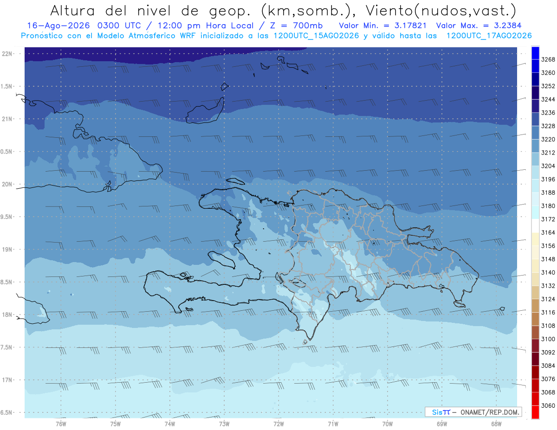Viewport: 557px width, 430px height.
Task: Click the 71W longitude label
Action: click(333, 424)
